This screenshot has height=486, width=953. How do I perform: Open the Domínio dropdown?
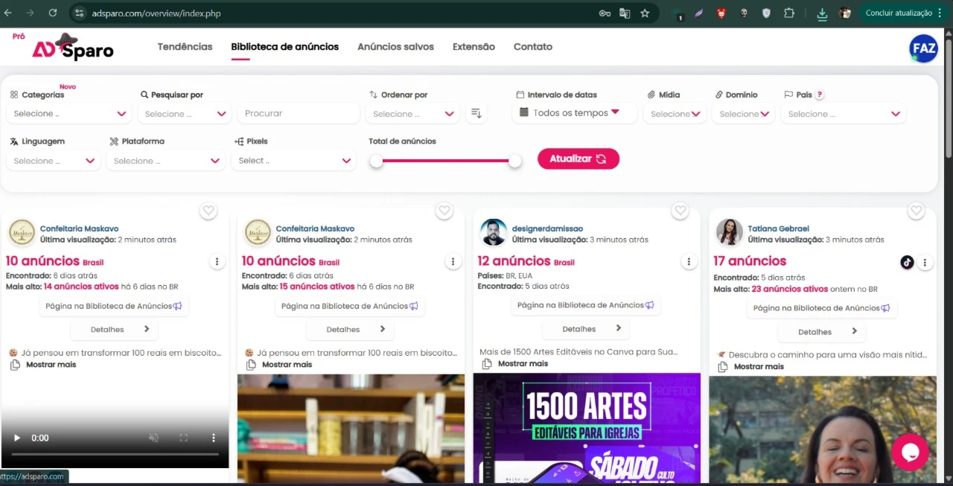[x=743, y=114]
